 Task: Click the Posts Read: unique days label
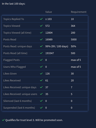(18, 46)
